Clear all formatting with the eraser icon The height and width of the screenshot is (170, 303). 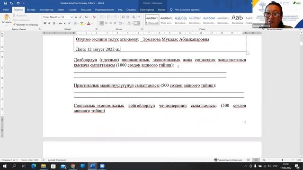(x=94, y=17)
